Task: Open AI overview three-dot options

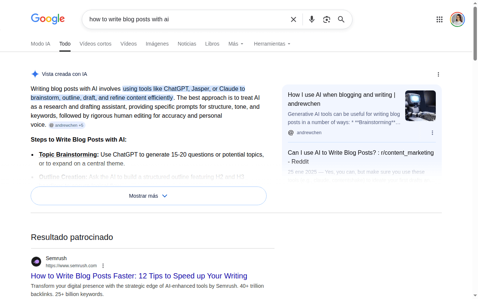Action: click(x=438, y=74)
